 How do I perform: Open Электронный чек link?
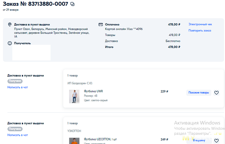pyautogui.click(x=200, y=24)
